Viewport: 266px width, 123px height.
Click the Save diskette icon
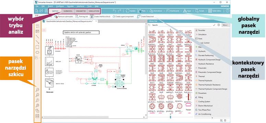pyautogui.click(x=46, y=11)
